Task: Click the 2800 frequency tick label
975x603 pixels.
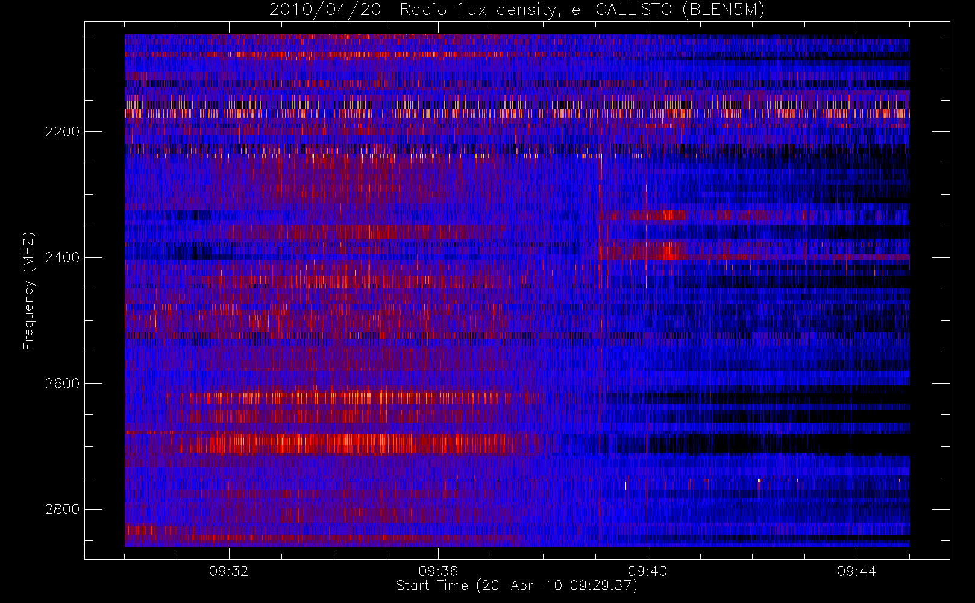Action: click(62, 509)
